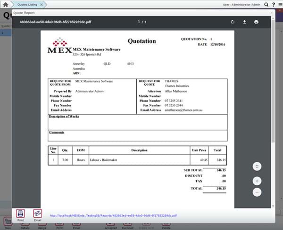Go to the Home icon
This screenshot has width=283, height=230.
(6, 5)
